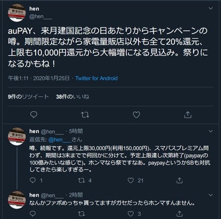View the 38件のいいね list
Image resolution: width=221 pixels, height=219 pixels.
73,97
